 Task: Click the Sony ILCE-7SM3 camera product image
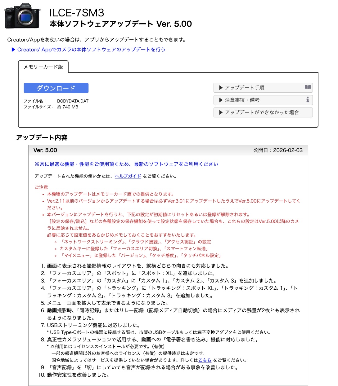tap(22, 16)
